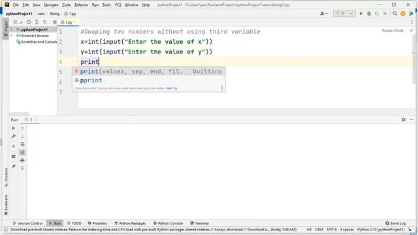
Task: Toggle the Bookmarks side tool window
Action: pyautogui.click(x=6, y=204)
